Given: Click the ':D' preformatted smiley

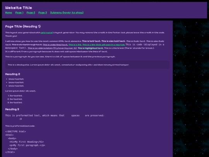Looking at the screenshot, I should tap(21, 119).
